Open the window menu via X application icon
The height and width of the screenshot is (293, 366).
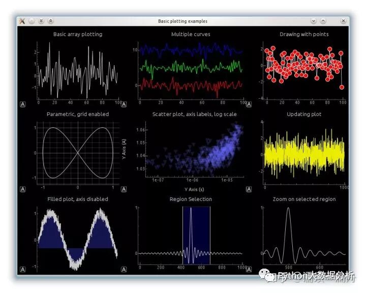tap(22, 21)
